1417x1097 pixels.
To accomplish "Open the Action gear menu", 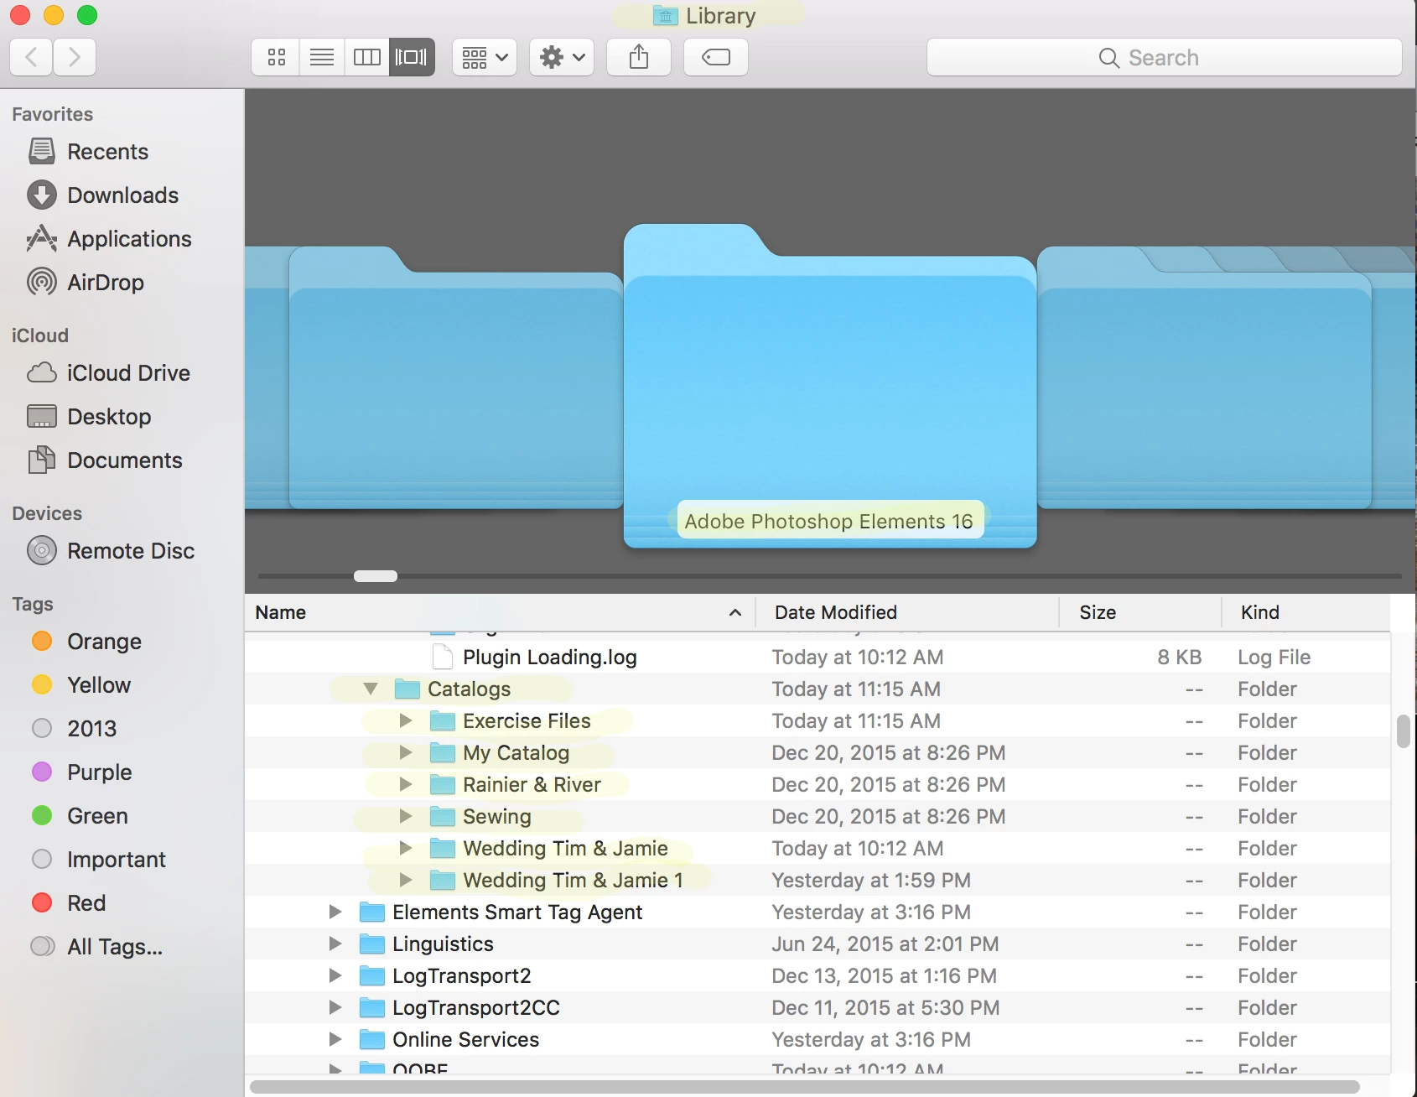I will point(562,57).
